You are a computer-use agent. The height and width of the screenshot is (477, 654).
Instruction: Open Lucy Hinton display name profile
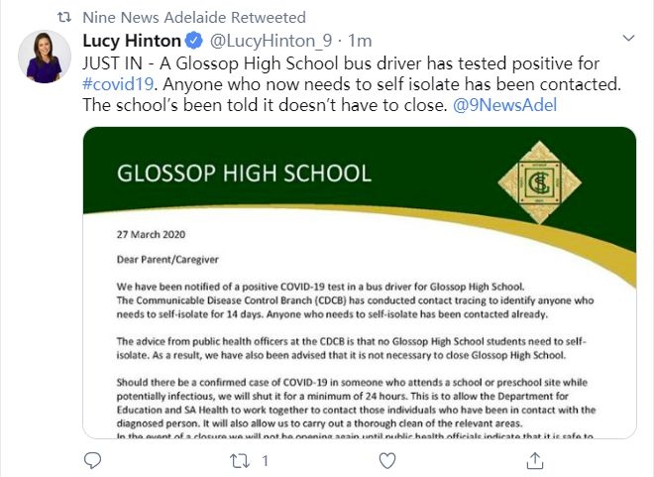(x=131, y=41)
